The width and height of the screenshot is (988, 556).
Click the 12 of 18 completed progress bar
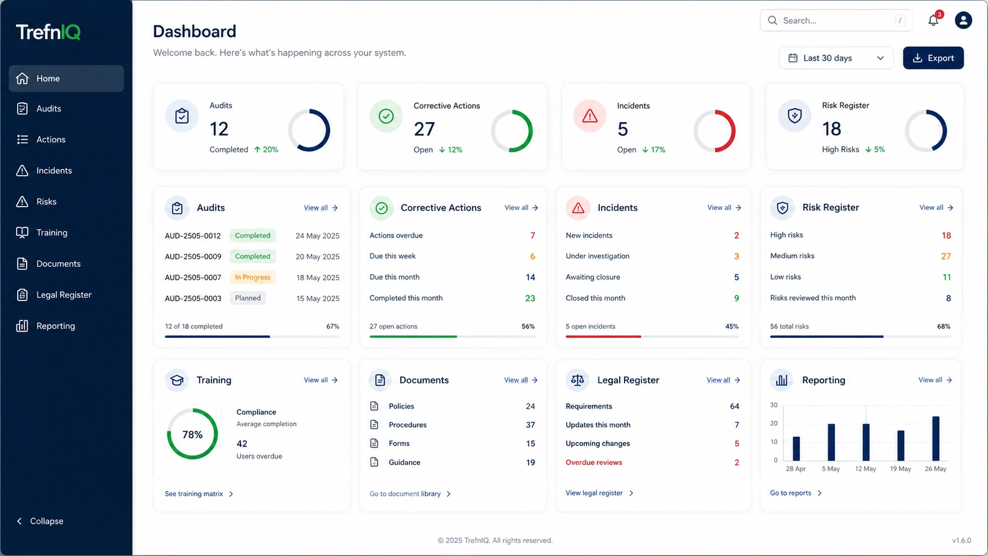(x=252, y=336)
